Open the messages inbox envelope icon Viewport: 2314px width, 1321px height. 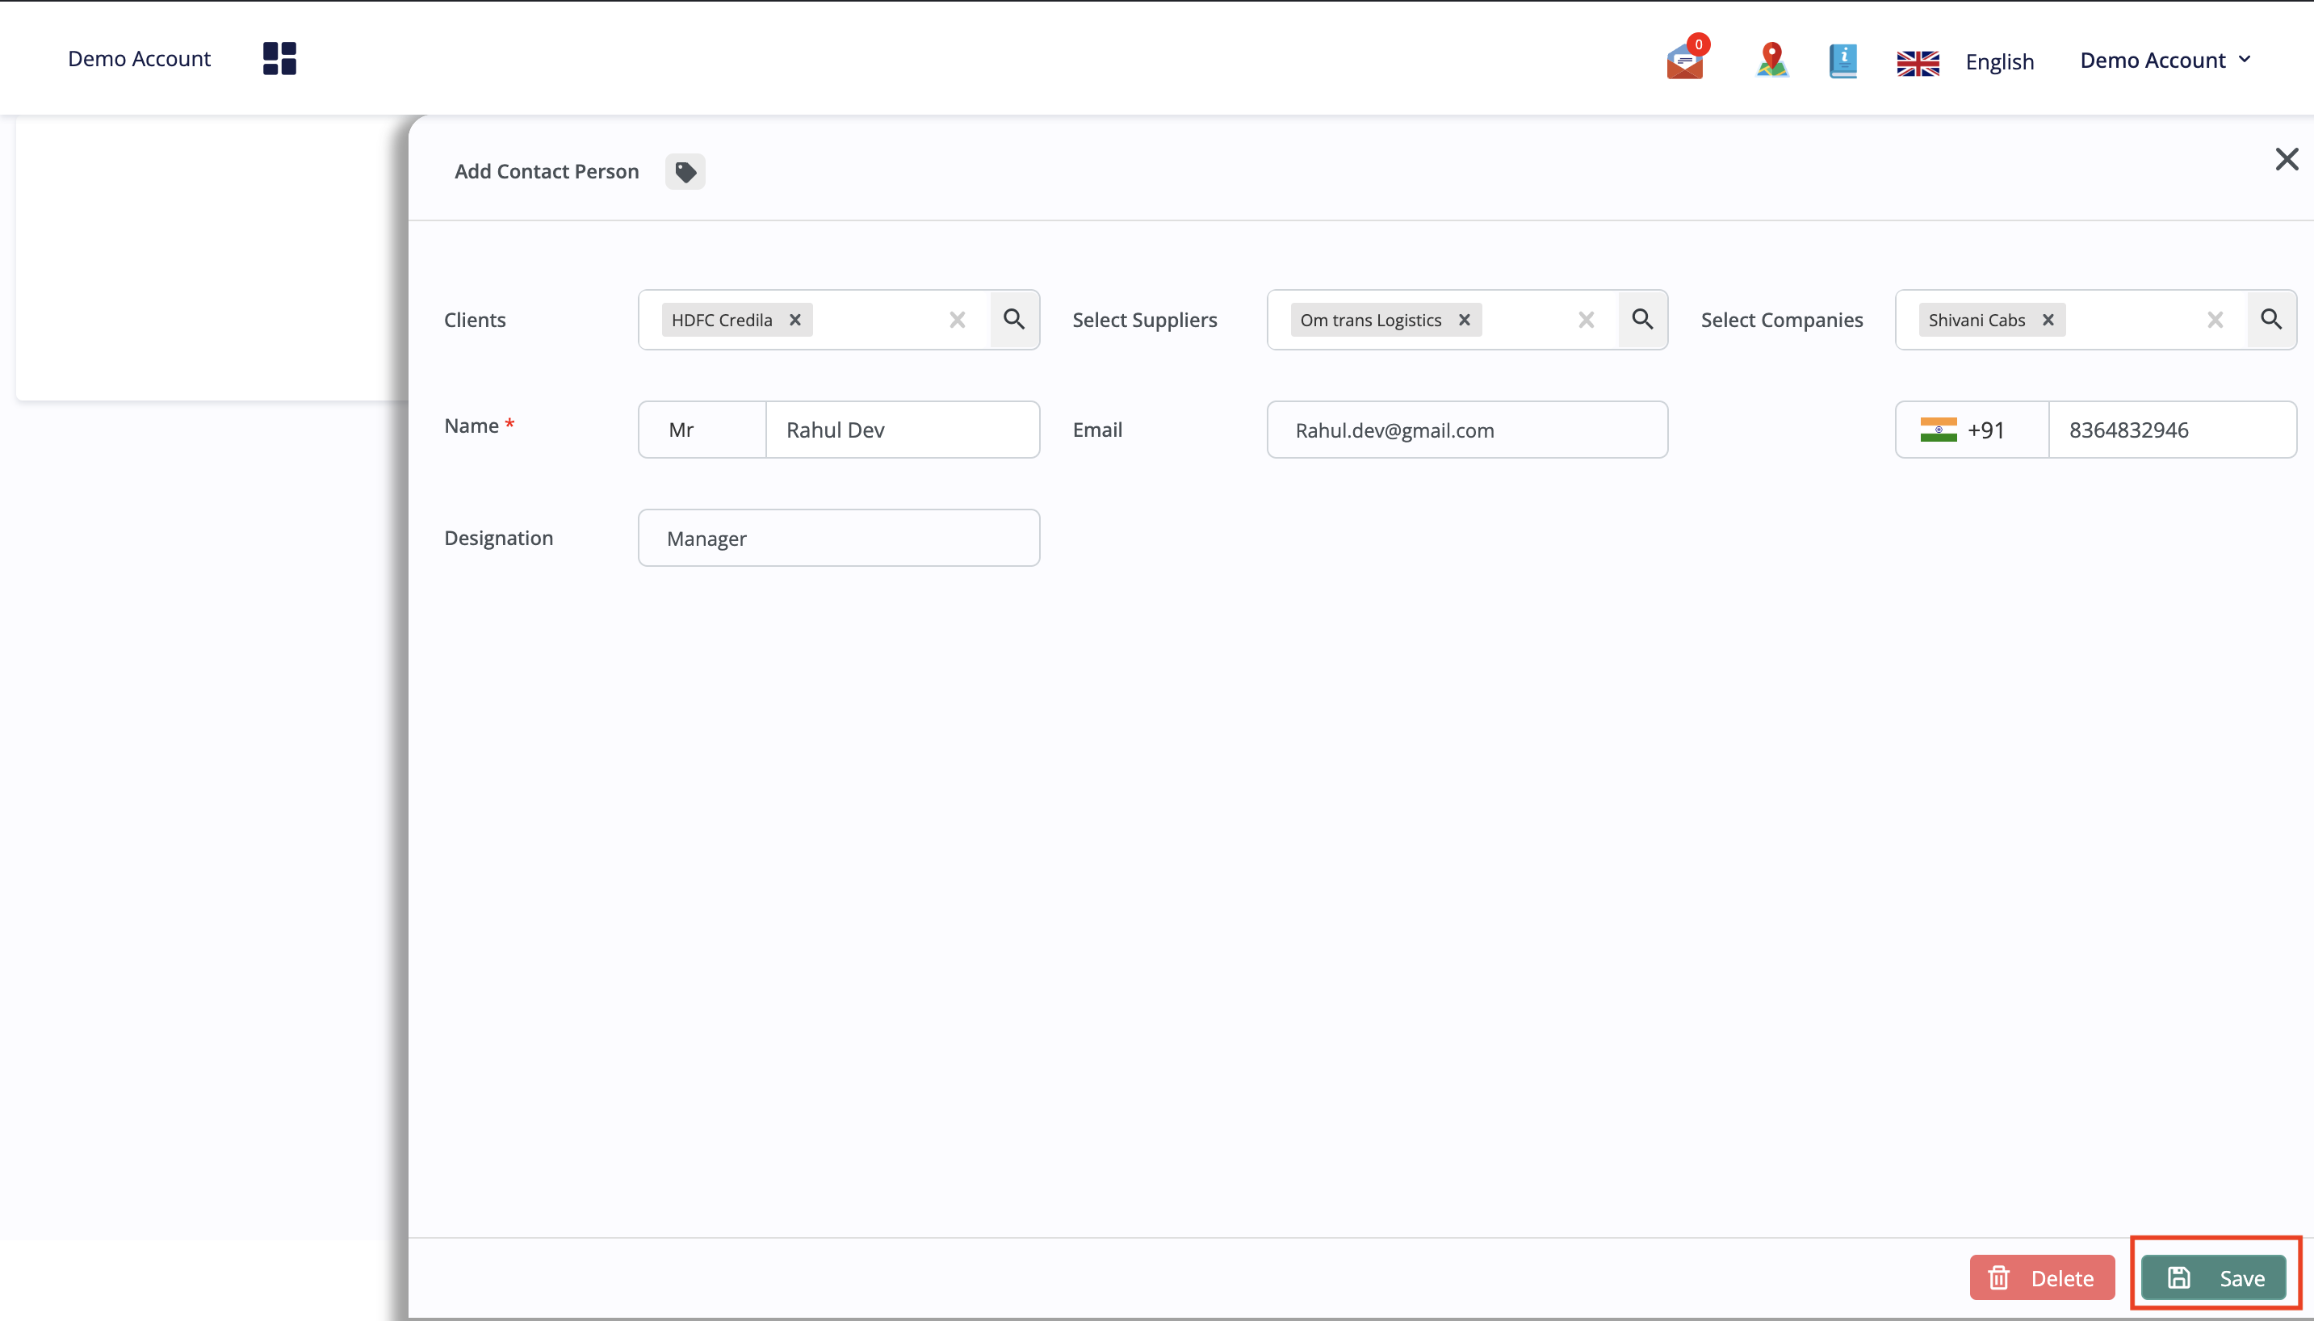1684,61
